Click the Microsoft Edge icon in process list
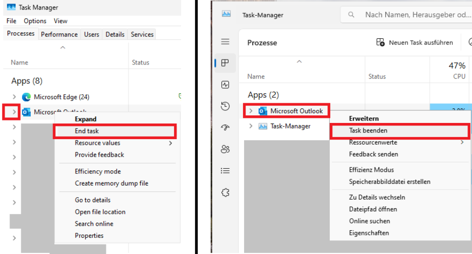 click(27, 97)
